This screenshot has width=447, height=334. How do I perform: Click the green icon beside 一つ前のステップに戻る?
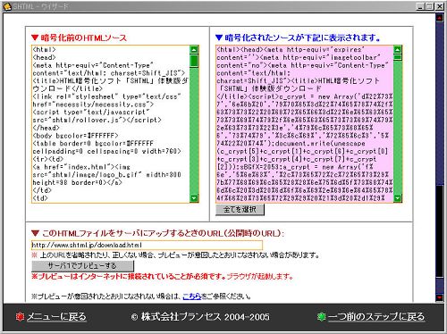[x=321, y=317]
